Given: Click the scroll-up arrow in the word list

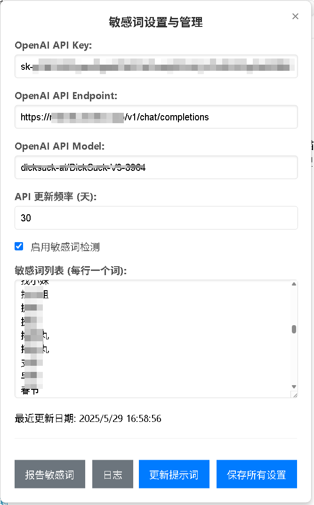Looking at the screenshot, I should pos(294,284).
